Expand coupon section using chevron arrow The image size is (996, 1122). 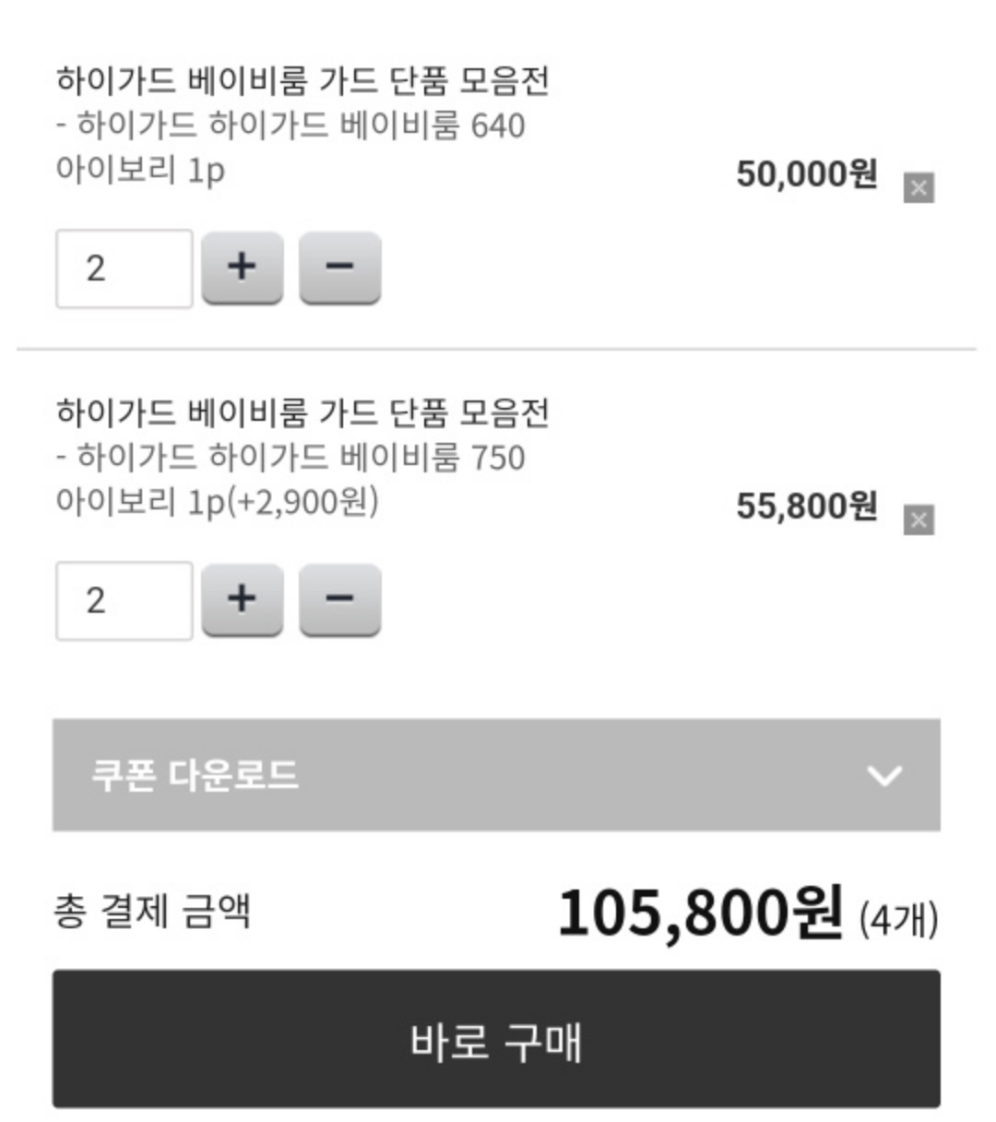click(x=884, y=776)
